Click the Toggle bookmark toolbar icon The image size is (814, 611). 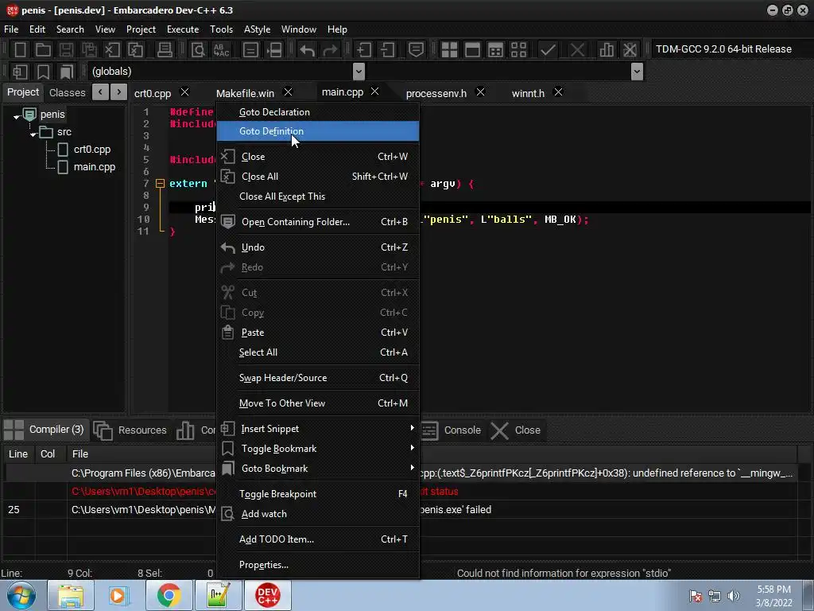[43, 72]
